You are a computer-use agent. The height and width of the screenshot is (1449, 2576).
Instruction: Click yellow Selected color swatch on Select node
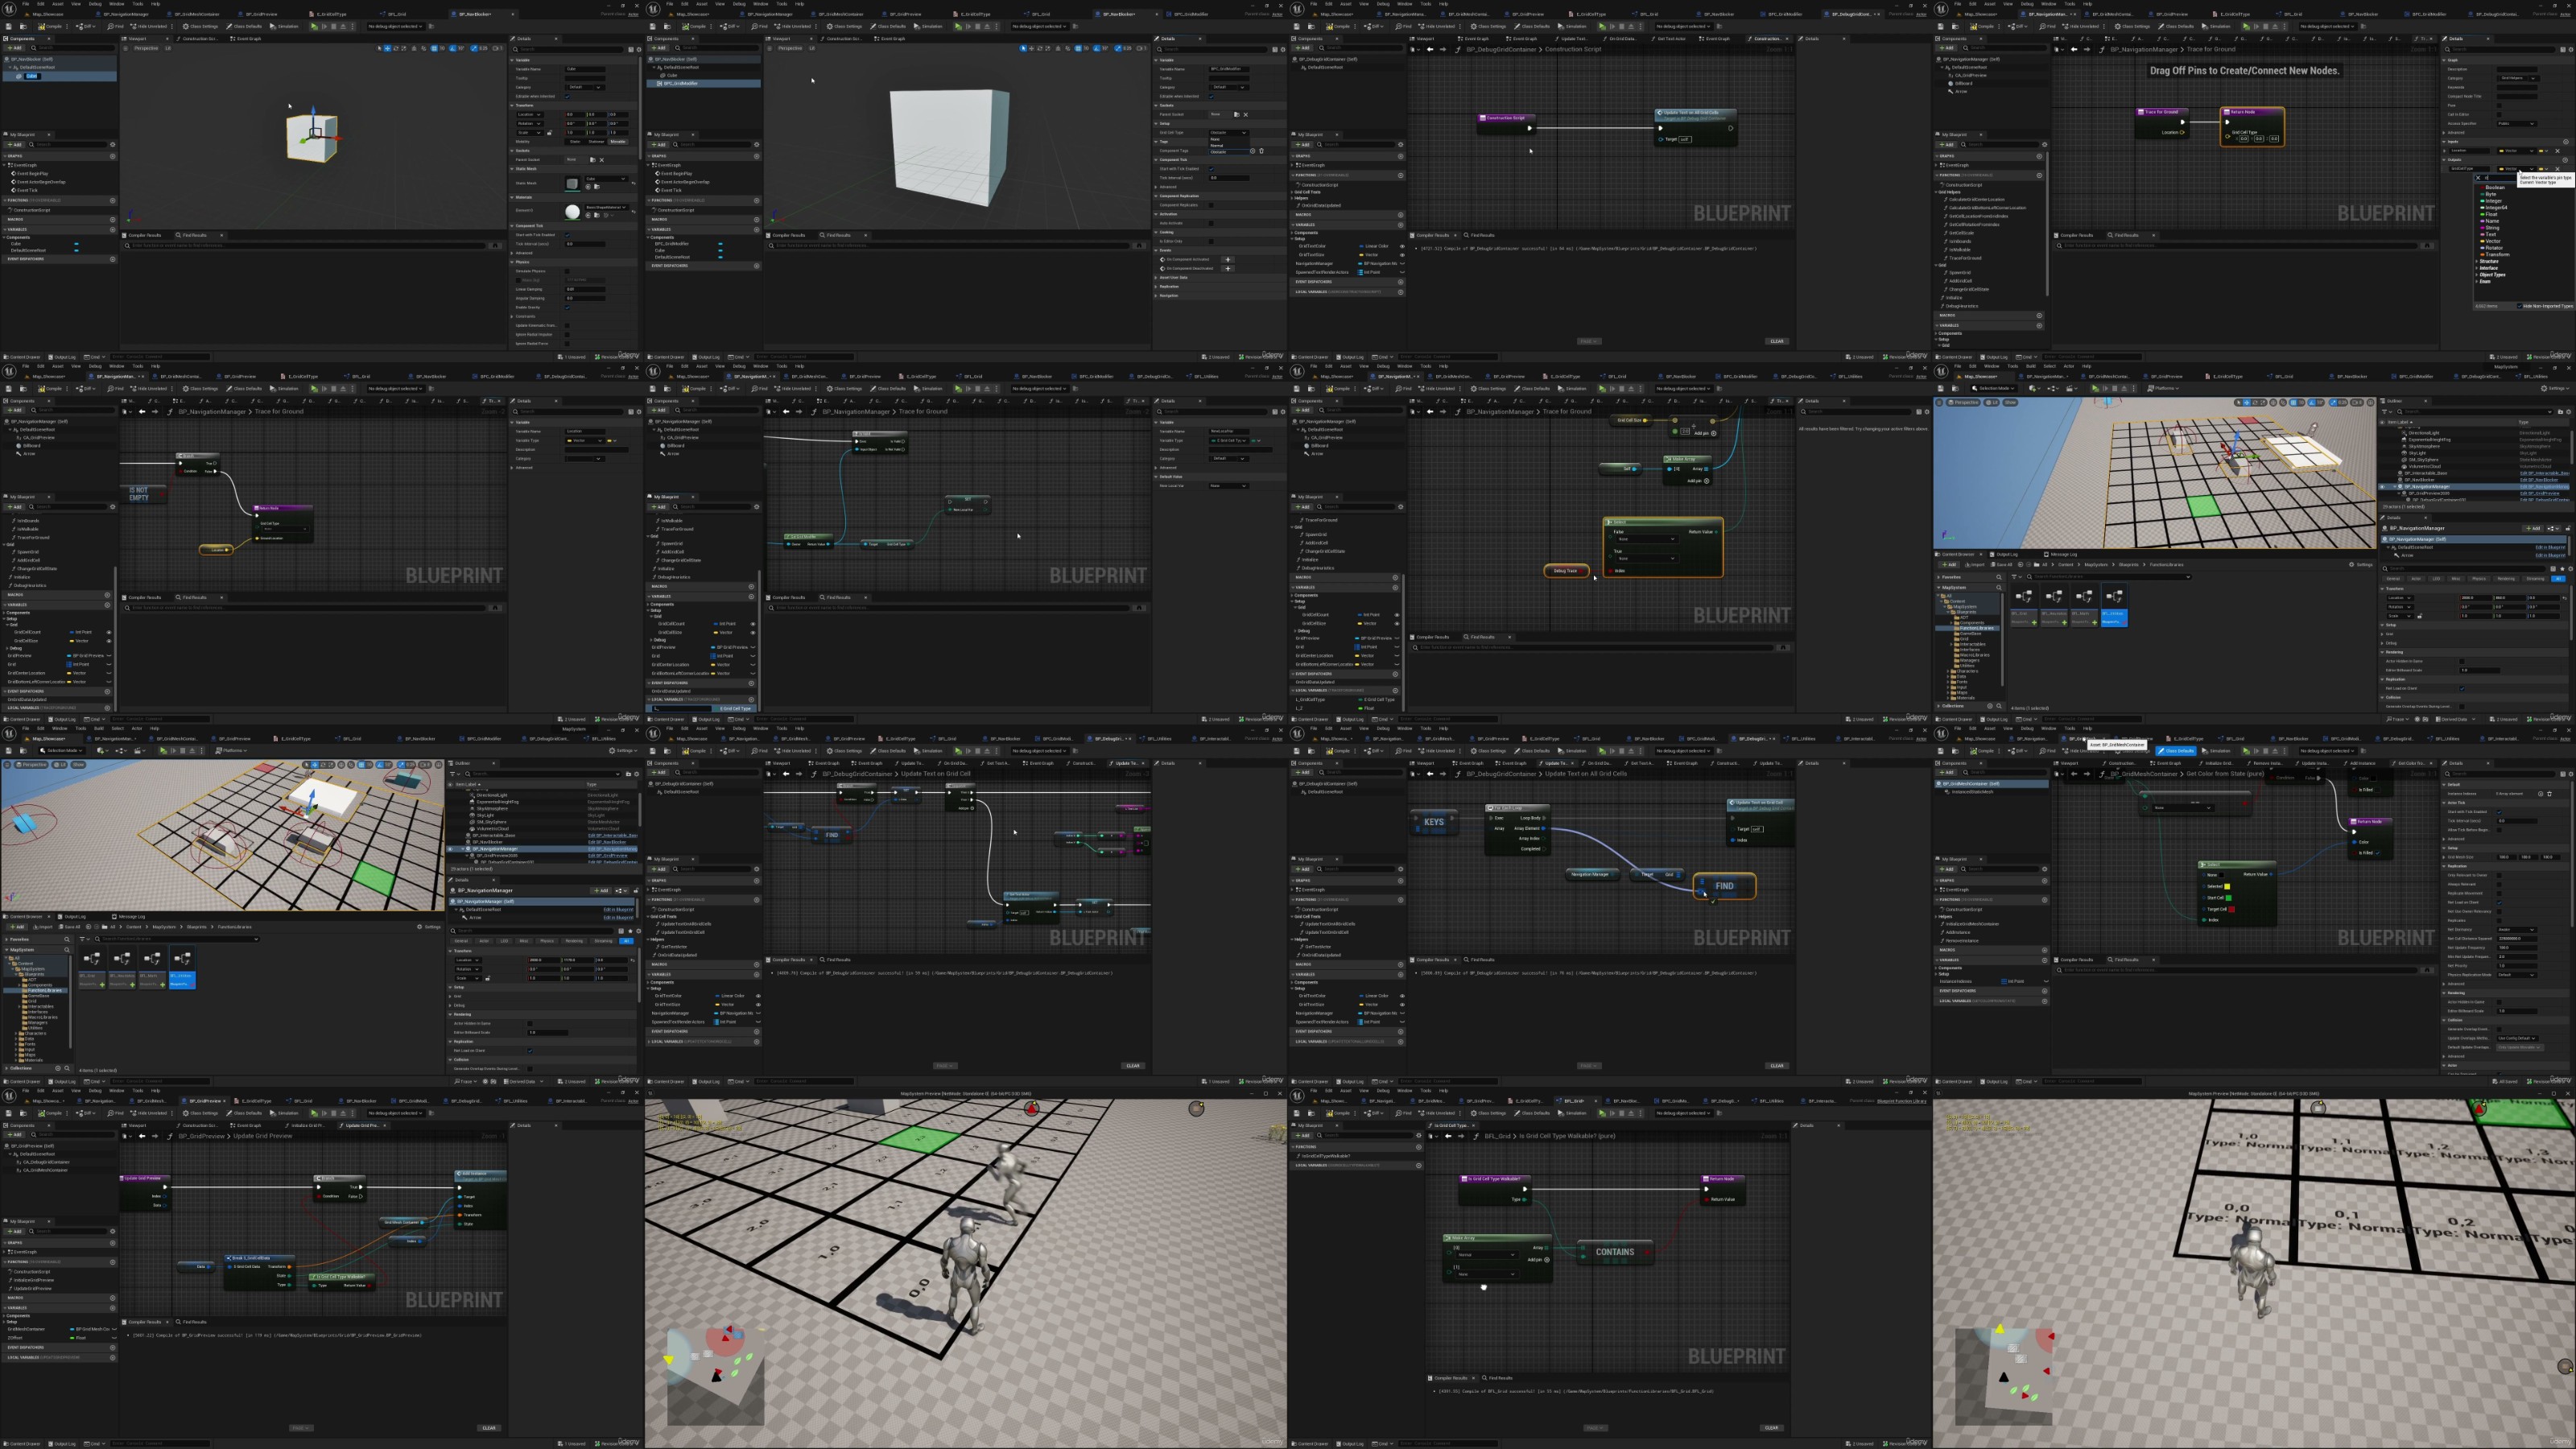pyautogui.click(x=2227, y=887)
